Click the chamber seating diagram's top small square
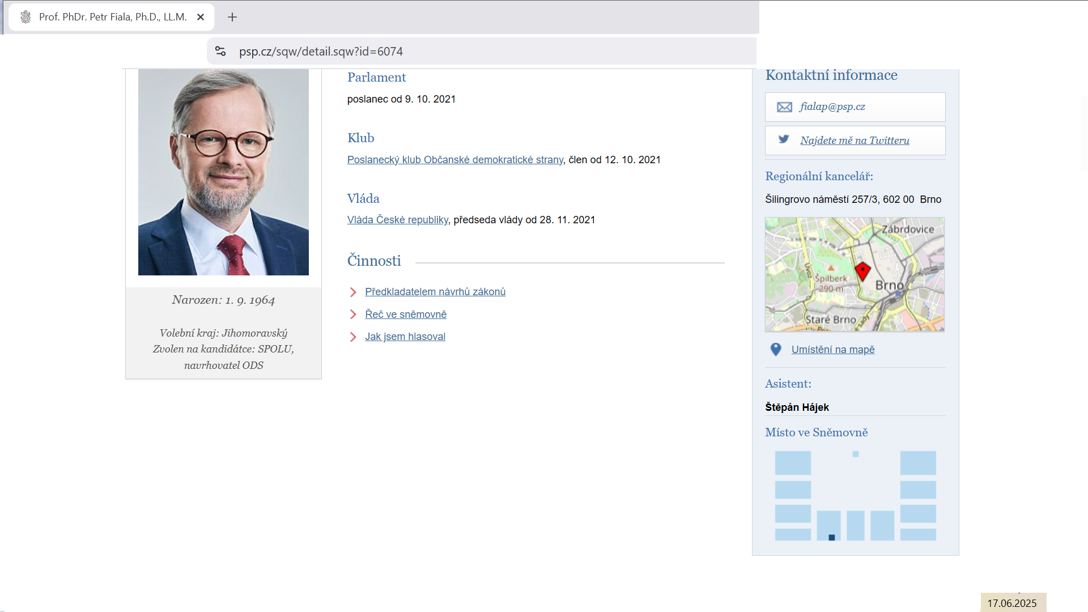The width and height of the screenshot is (1088, 612). (856, 454)
